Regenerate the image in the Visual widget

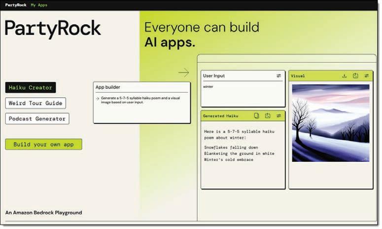(355, 76)
